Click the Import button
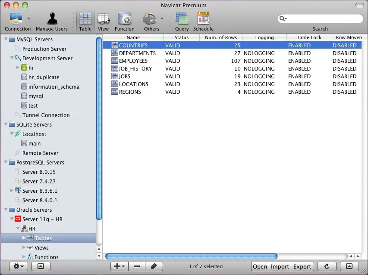 pyautogui.click(x=280, y=266)
